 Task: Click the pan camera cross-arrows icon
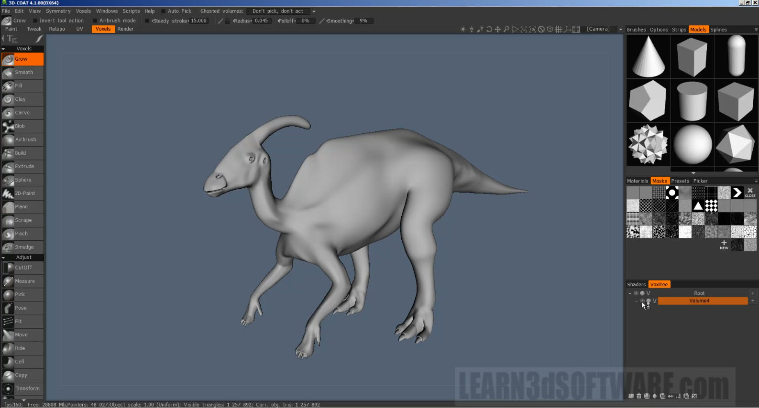497,29
